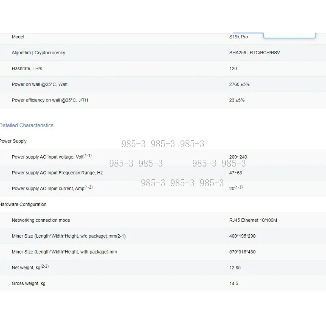Click the S19k Pro model value

[238, 37]
